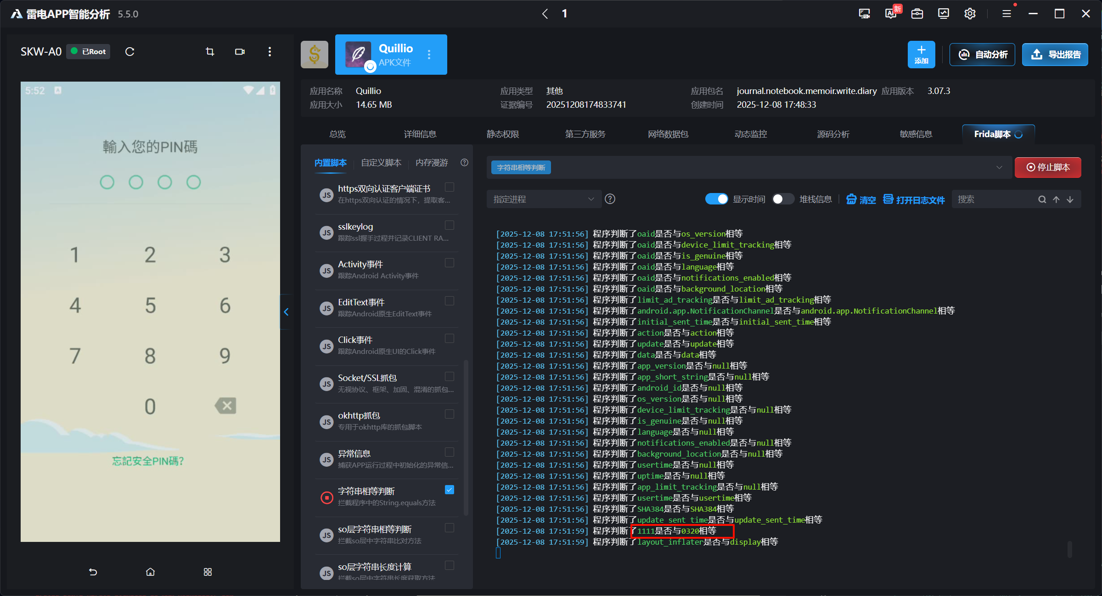Click the device refresh icon
The image size is (1102, 596).
point(130,52)
